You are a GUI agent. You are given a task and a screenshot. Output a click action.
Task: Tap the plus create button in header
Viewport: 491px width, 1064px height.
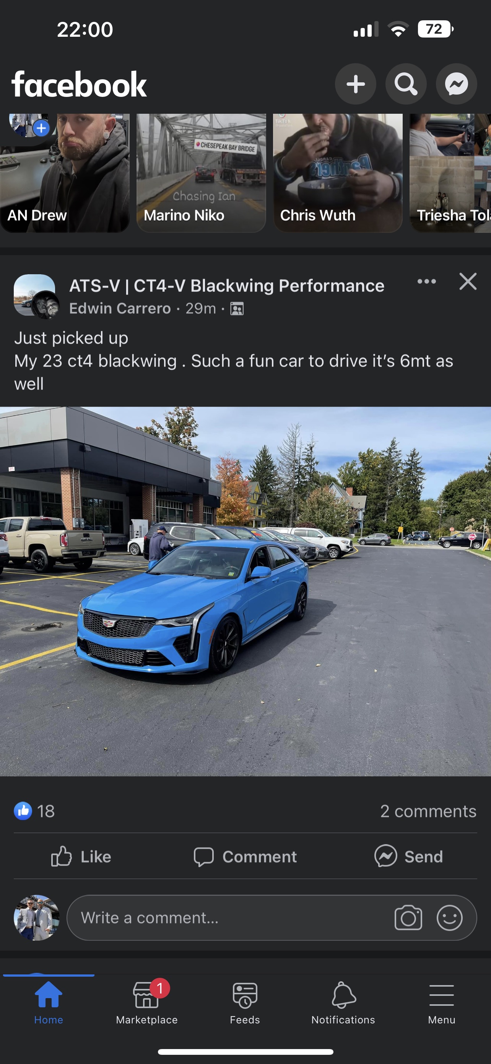coord(355,84)
